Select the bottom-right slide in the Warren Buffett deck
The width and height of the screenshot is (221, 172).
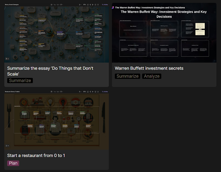click(x=195, y=49)
